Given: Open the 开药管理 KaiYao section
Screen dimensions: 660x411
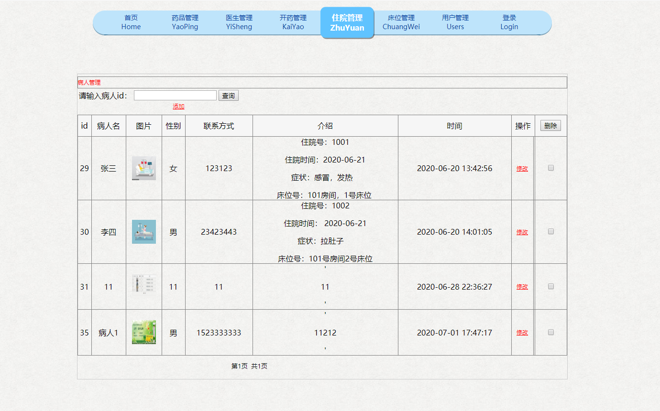Looking at the screenshot, I should point(293,23).
